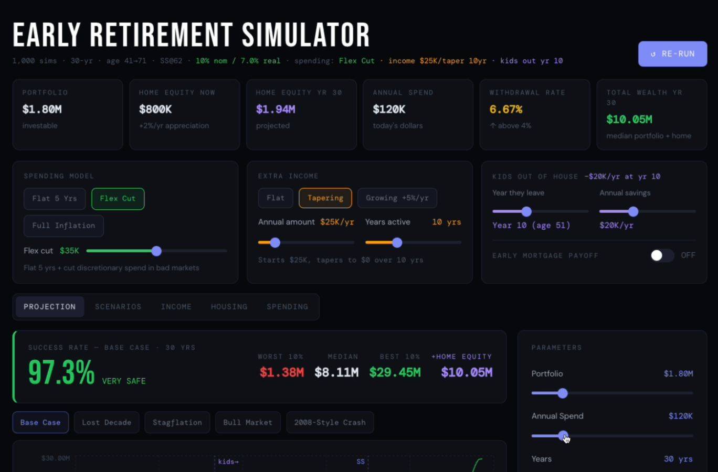Click the Portfolio $1.80M card
718x472 pixels.
pos(68,114)
